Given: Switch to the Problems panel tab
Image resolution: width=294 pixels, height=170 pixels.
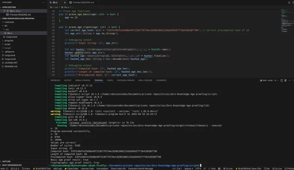Looking at the screenshot, I should click(55, 80).
